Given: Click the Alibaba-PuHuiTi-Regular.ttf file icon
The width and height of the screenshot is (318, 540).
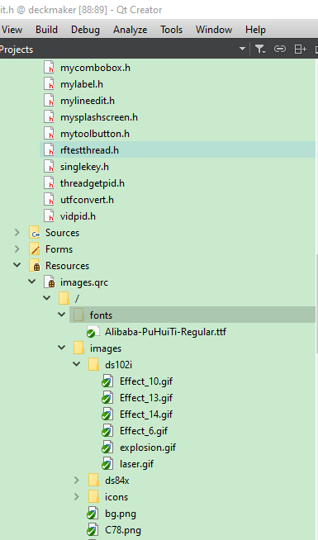Looking at the screenshot, I should pos(93,332).
